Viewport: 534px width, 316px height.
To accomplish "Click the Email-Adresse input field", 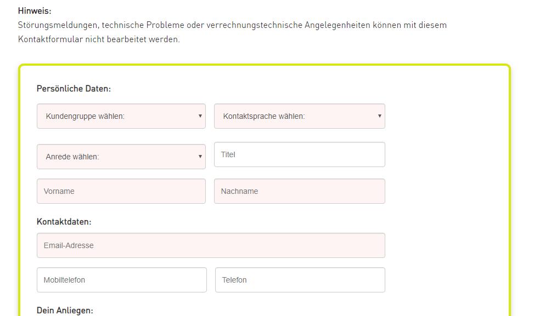I will [211, 245].
